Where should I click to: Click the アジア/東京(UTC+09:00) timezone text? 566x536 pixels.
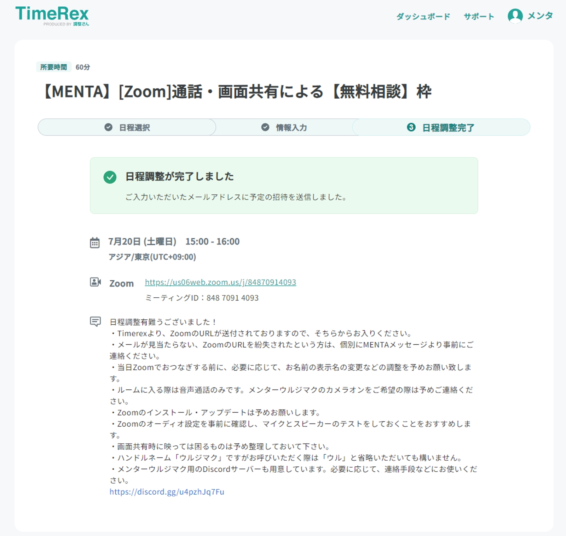click(152, 257)
